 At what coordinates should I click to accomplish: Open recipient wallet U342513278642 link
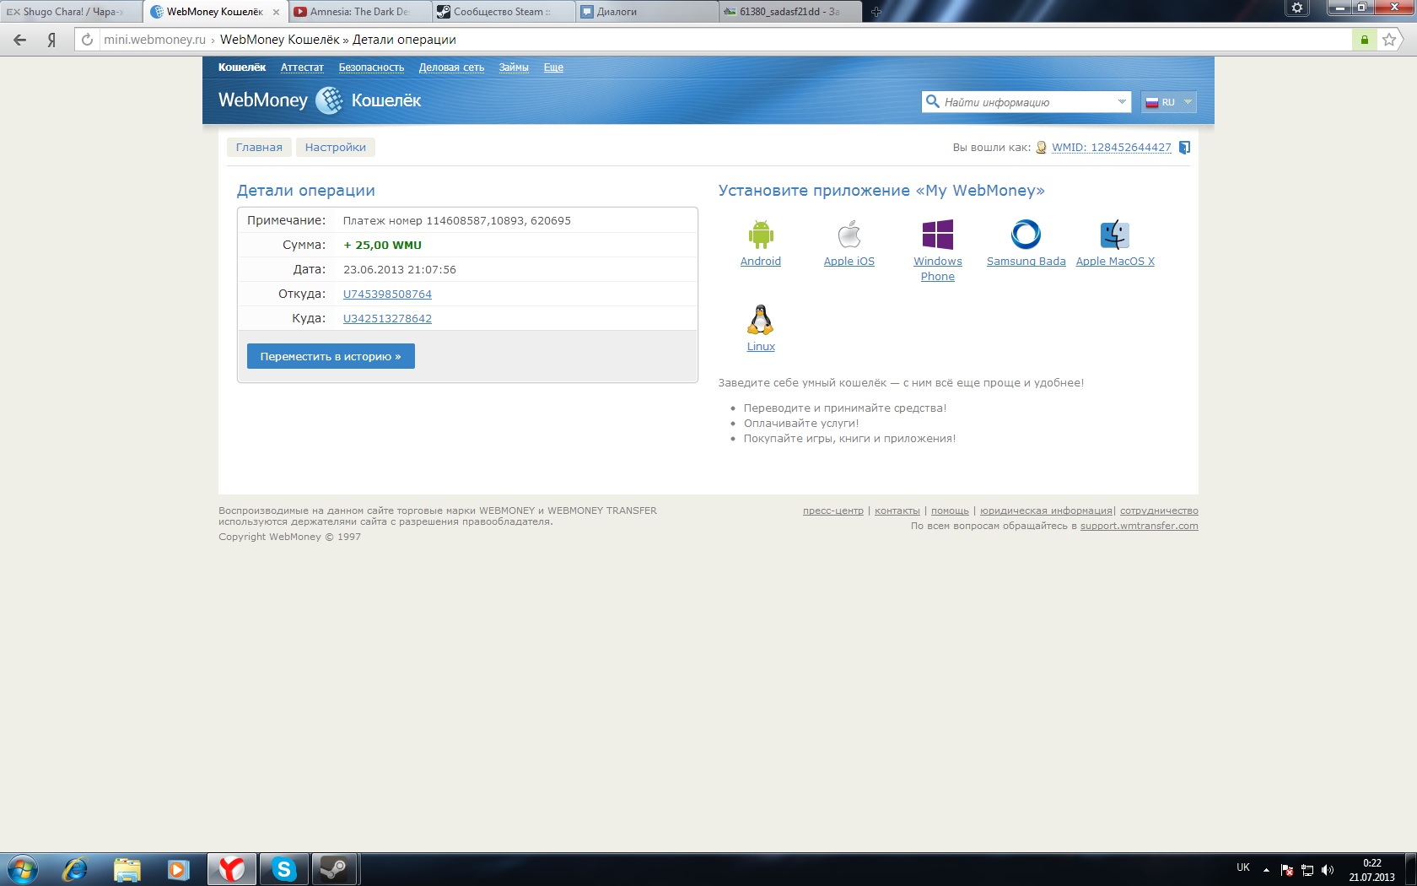387,319
